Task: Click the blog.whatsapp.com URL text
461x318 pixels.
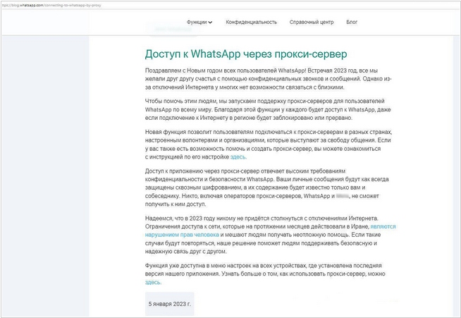Action: (51, 6)
